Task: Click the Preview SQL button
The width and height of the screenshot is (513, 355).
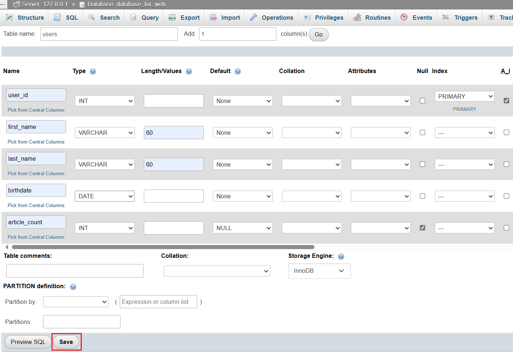Action: (x=28, y=342)
